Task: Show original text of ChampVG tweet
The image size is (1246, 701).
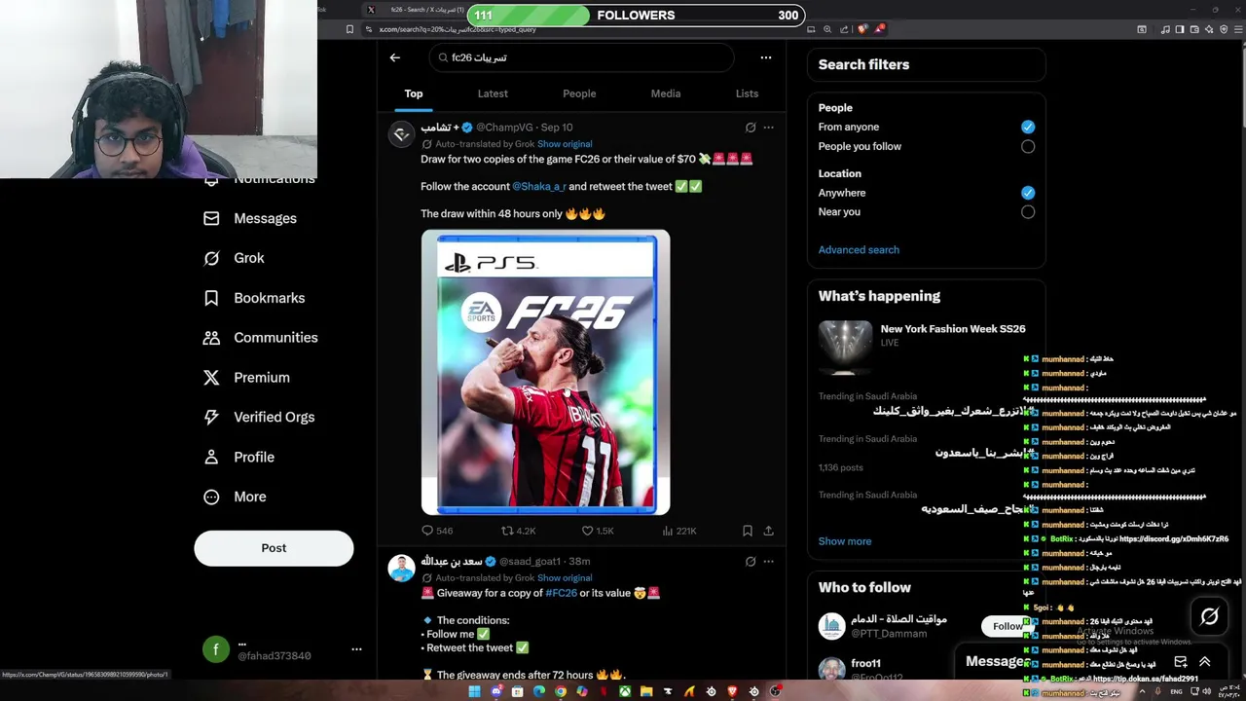Action: coord(565,144)
